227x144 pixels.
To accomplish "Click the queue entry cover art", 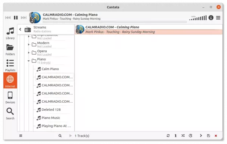I will pos(80,29).
